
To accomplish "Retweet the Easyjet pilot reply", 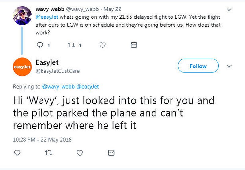I will pyautogui.click(x=48, y=153).
